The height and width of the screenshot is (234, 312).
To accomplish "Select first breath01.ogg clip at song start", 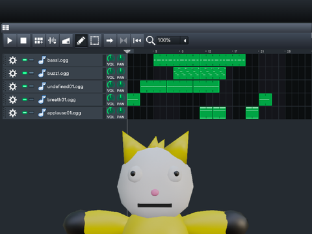I will click(x=133, y=99).
